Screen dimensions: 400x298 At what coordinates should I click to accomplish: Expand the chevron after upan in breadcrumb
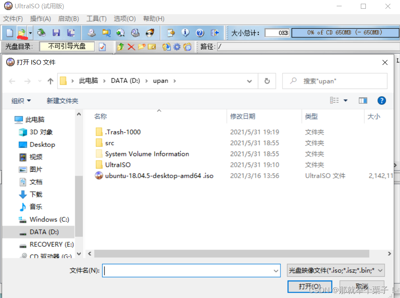175,81
